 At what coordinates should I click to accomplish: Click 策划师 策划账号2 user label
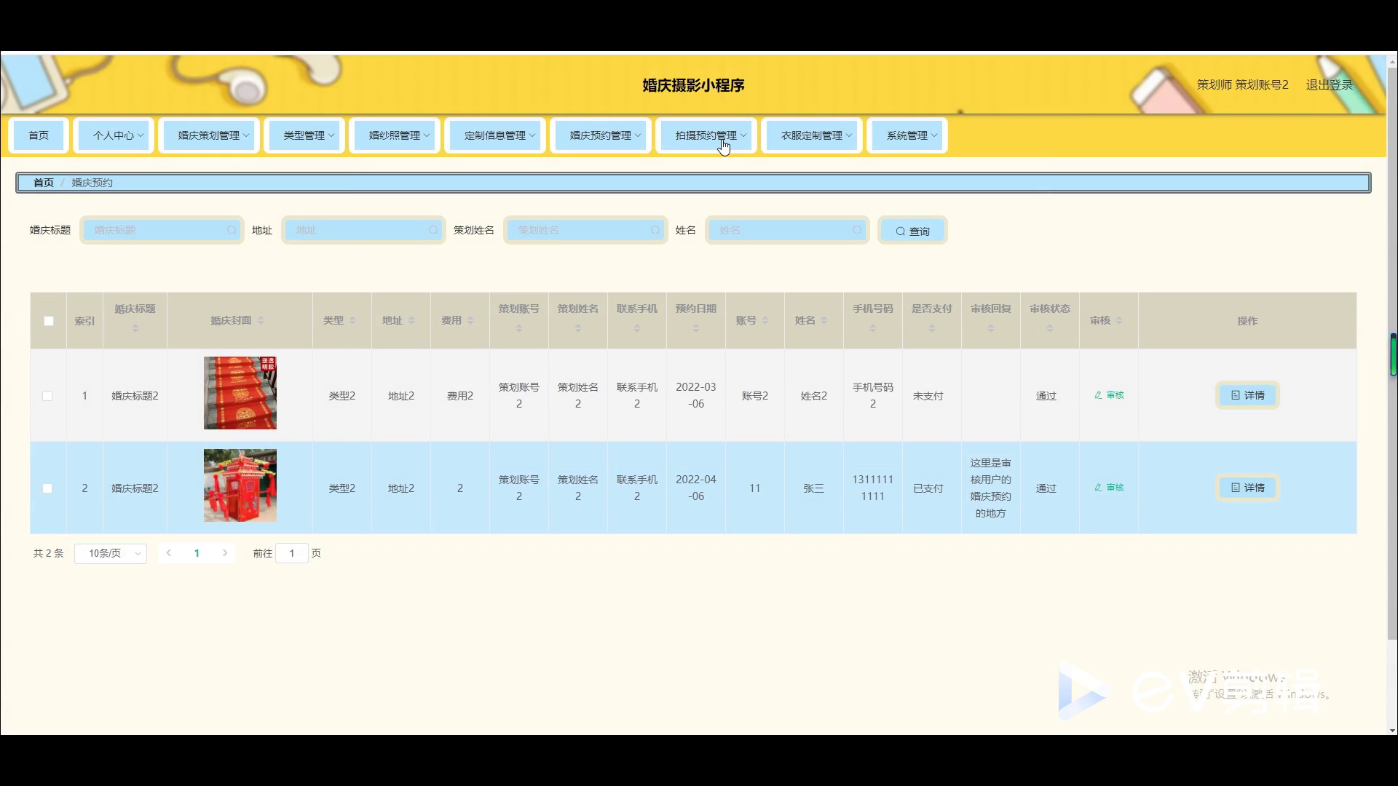(x=1242, y=85)
